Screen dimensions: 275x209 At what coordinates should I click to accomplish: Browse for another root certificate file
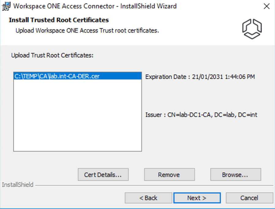coord(235,175)
